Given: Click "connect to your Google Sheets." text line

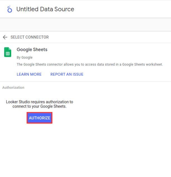Looking at the screenshot, I should pos(40,106).
